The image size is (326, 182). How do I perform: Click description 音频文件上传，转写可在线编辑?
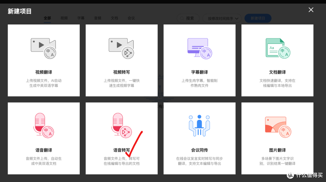122,161
